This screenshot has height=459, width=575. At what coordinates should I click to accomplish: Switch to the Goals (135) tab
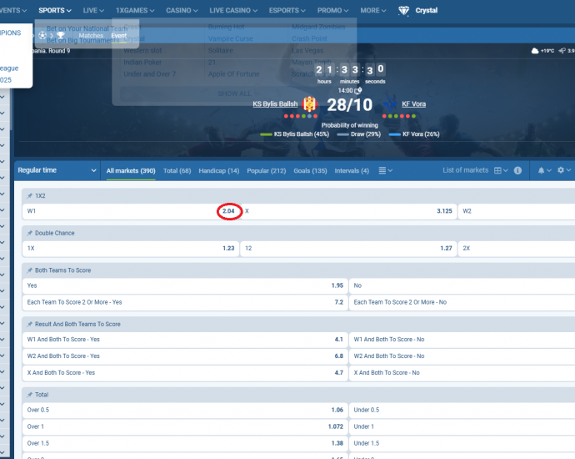310,171
